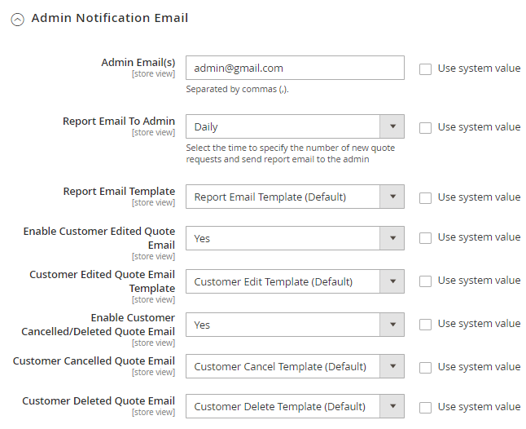Enable system value for Customer Edited Quote Template
This screenshot has height=429, width=526.
(426, 281)
